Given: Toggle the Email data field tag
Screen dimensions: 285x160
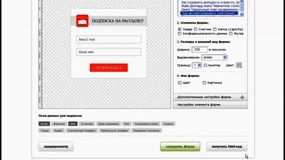Looking at the screenshot, I should [x=44, y=124].
